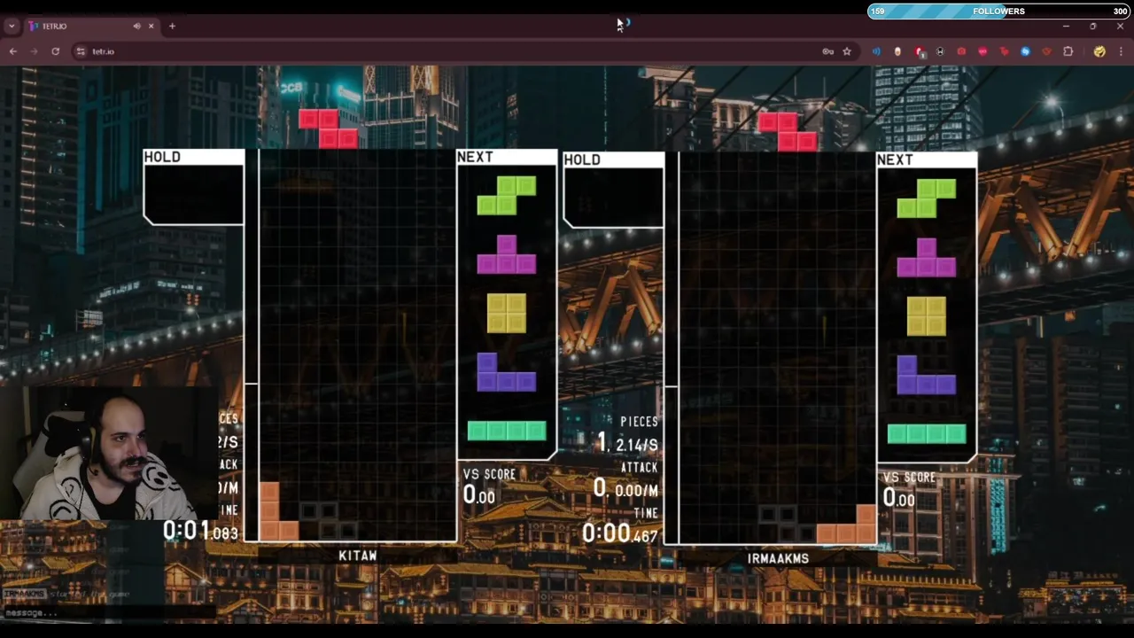Viewport: 1134px width, 638px height.
Task: Click the black-and-white circular extension icon
Action: point(940,51)
